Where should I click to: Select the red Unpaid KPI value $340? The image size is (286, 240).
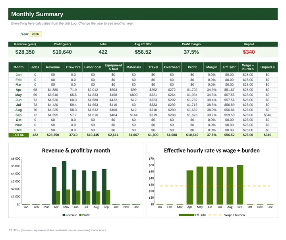249,52
